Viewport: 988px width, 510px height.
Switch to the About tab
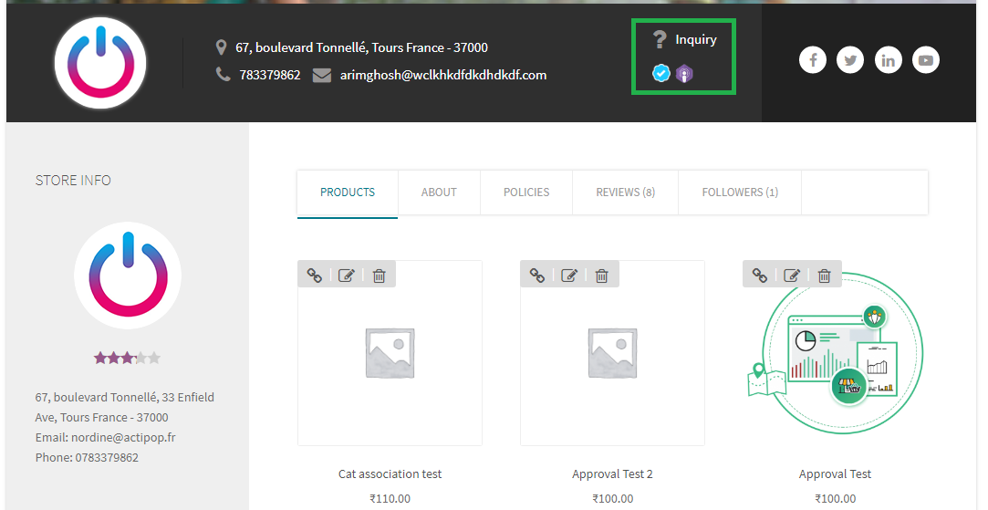coord(439,193)
